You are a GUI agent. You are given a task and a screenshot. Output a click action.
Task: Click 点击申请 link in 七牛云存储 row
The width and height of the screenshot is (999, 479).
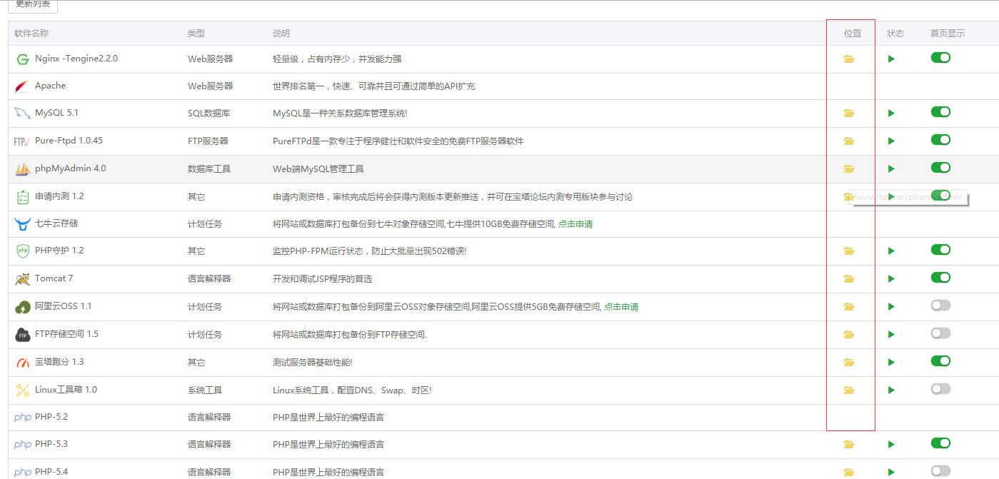click(x=575, y=224)
